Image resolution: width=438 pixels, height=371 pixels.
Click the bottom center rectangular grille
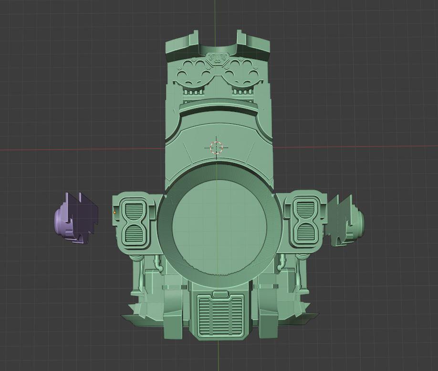click(220, 314)
